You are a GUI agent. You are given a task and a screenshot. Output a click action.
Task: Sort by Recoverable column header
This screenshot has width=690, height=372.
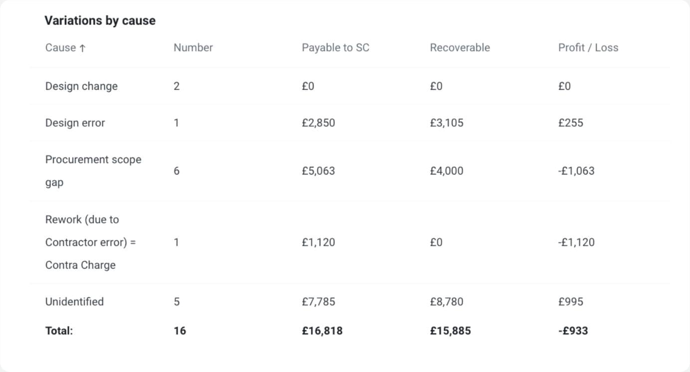(x=460, y=48)
